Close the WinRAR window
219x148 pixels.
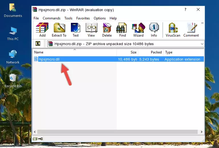(198, 9)
